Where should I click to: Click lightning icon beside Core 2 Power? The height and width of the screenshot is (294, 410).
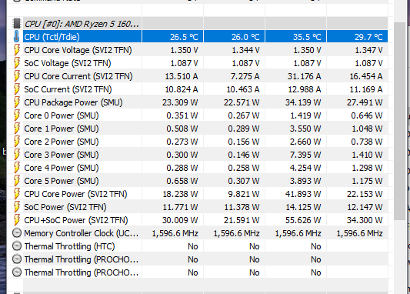(x=17, y=142)
